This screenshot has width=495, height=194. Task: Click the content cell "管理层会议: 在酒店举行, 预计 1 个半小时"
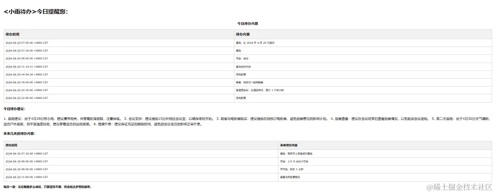pos(363,90)
